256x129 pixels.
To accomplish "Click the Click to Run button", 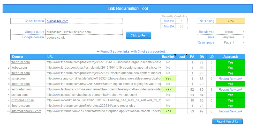I will point(138,35).
